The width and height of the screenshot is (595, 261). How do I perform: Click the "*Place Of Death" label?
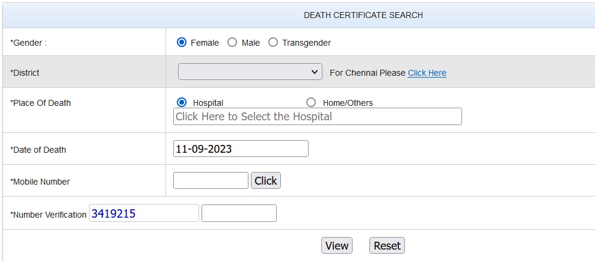pos(41,103)
